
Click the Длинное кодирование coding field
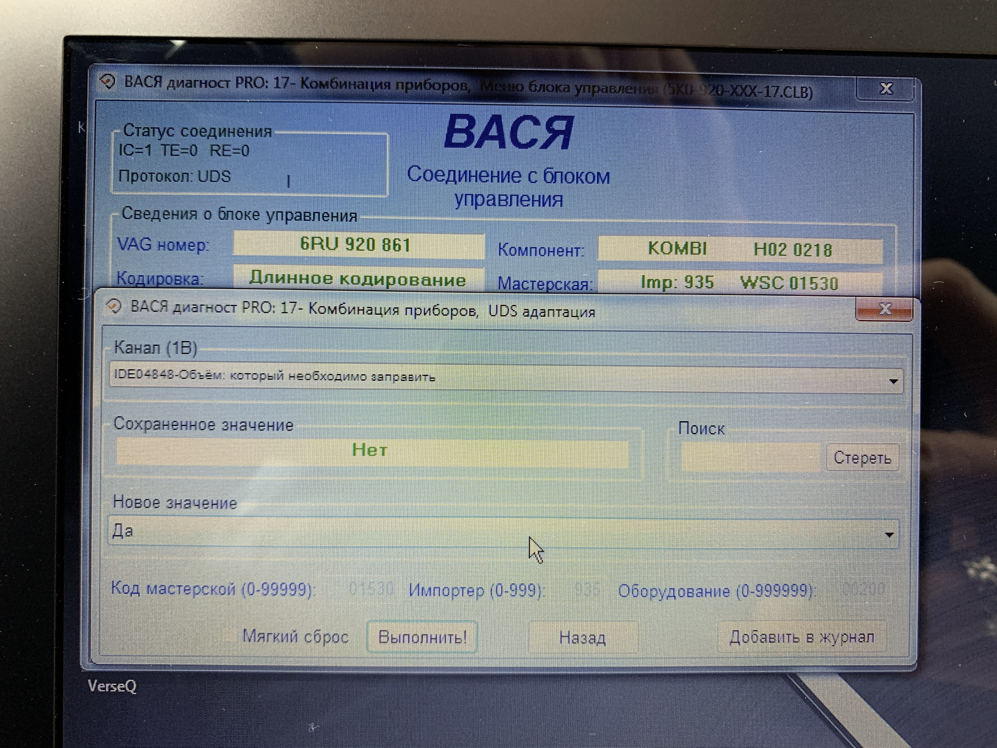(358, 278)
